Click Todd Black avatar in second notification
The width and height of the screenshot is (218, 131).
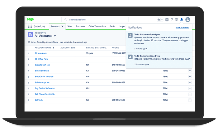pos(130,57)
